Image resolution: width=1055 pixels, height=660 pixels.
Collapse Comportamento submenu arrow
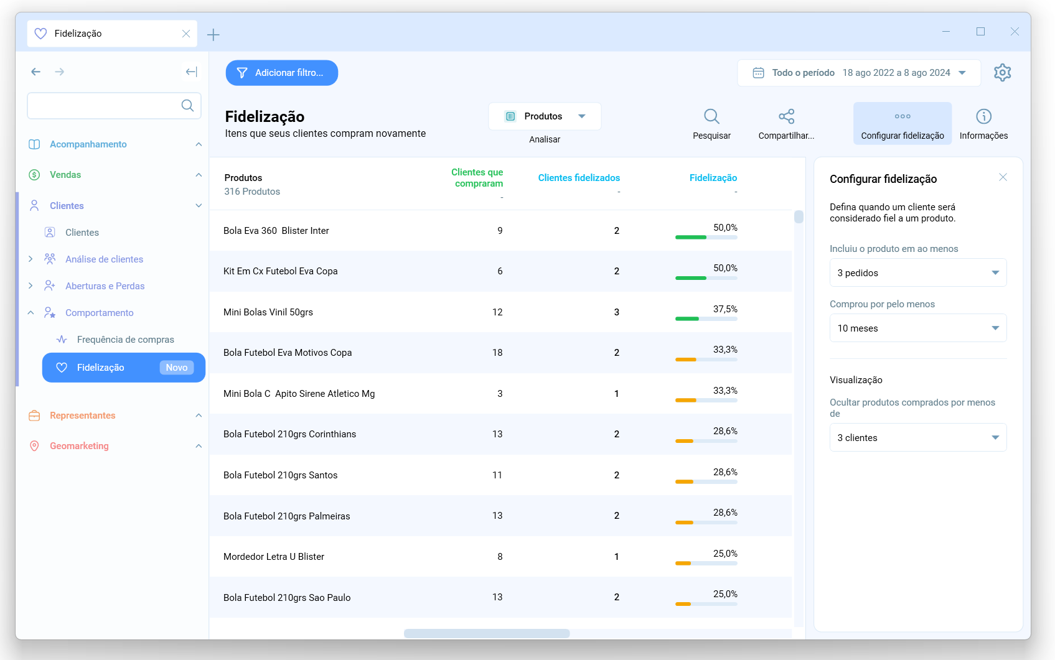30,312
